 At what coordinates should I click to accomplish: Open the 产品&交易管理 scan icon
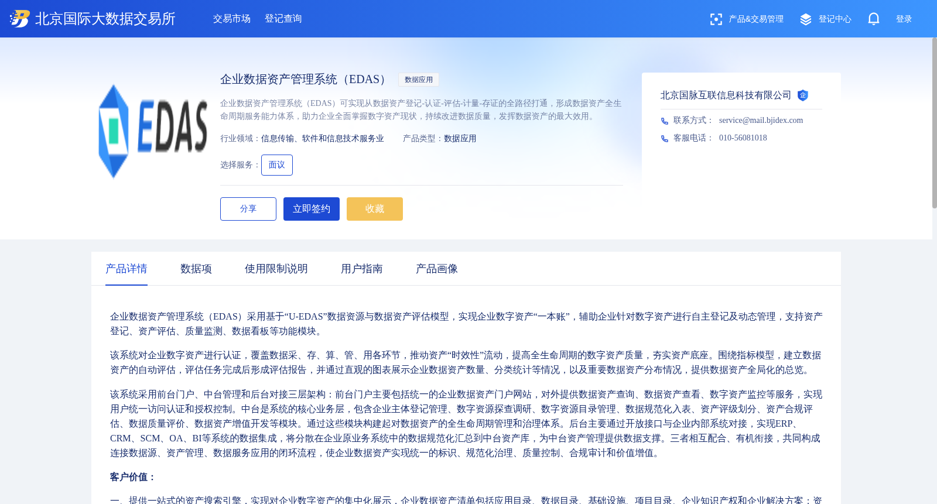716,19
